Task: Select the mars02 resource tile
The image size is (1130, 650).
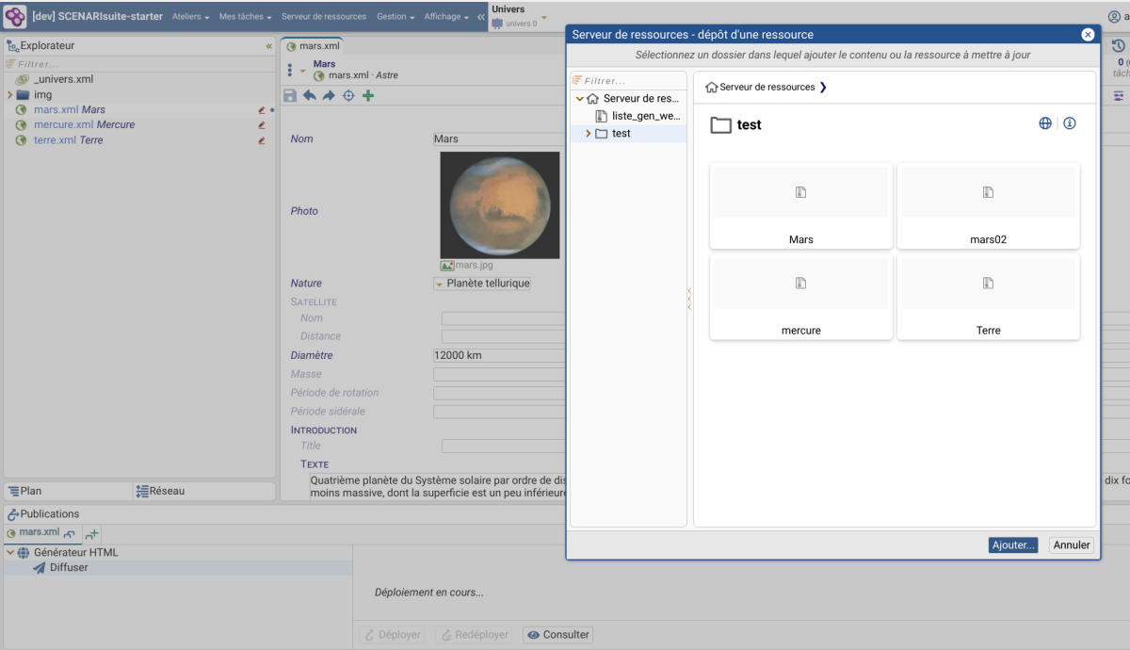Action: point(988,205)
